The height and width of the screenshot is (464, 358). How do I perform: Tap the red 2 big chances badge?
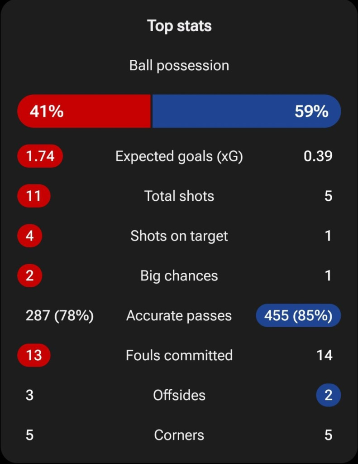(x=30, y=275)
